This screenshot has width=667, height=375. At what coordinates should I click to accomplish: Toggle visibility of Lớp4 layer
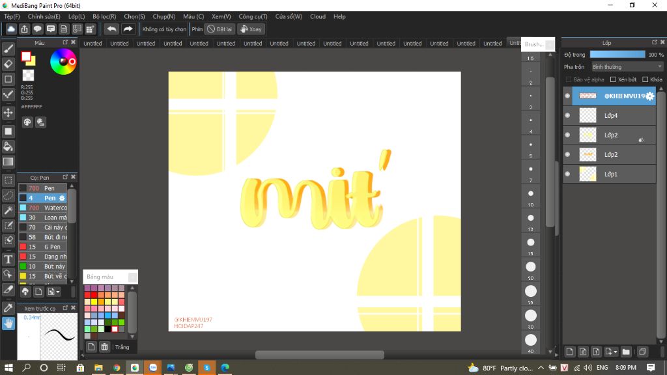567,115
